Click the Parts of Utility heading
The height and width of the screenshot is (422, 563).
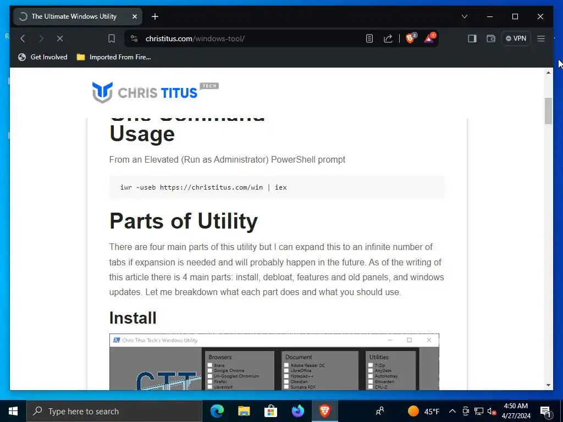pos(184,221)
